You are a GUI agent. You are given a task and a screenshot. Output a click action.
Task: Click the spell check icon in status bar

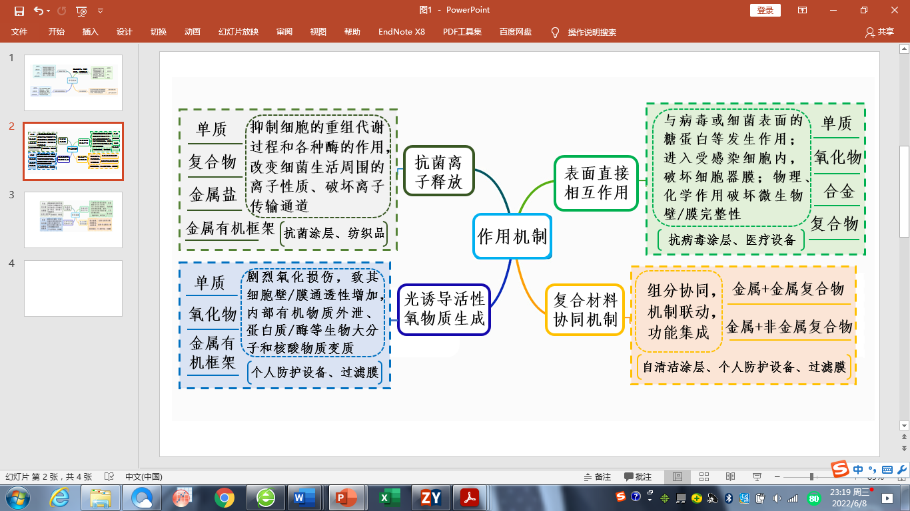[x=109, y=477]
